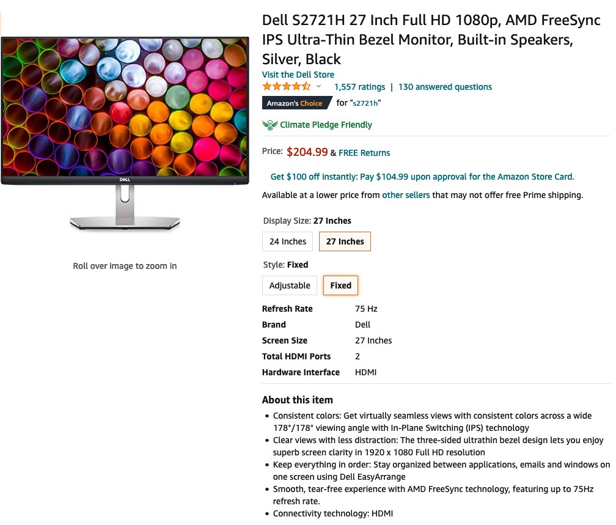View the 130 answered questions

click(445, 87)
